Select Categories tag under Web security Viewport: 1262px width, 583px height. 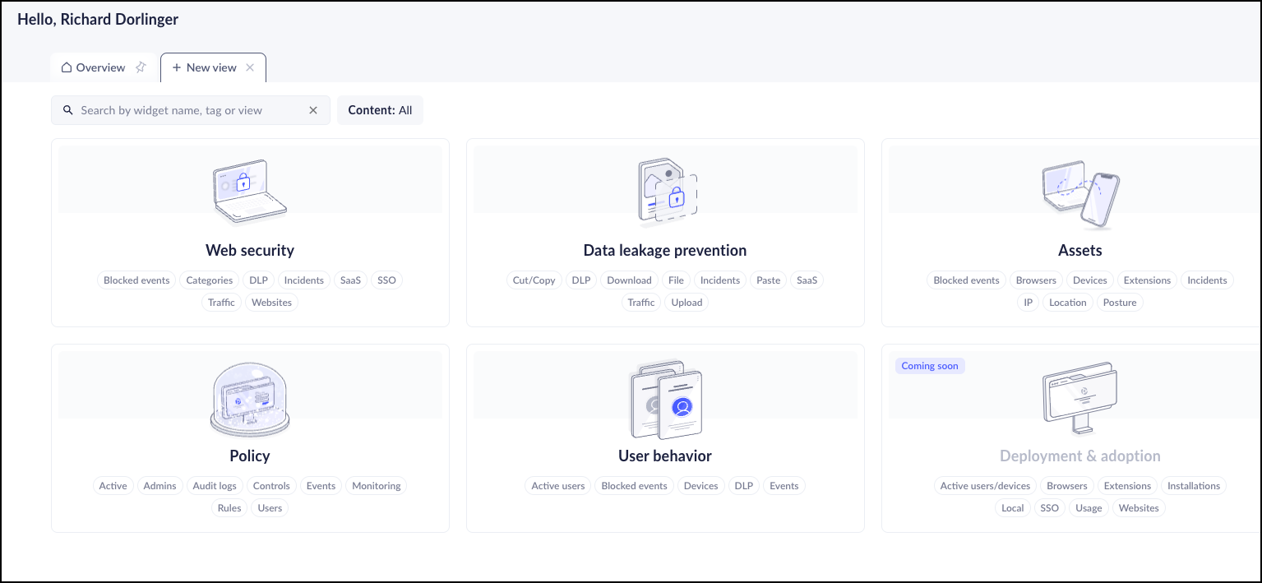pyautogui.click(x=210, y=280)
